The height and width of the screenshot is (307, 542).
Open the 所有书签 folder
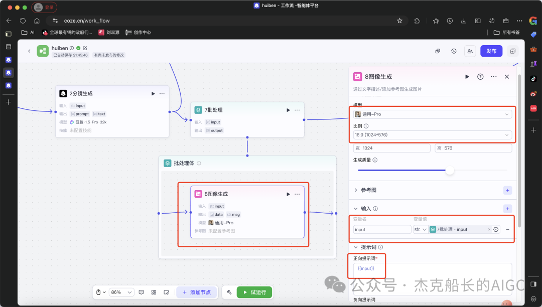[507, 33]
